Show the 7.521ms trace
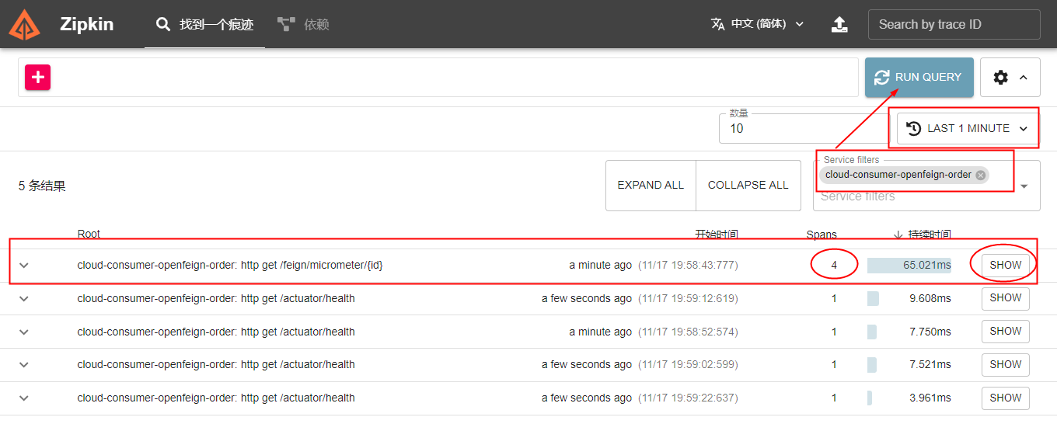1057x431 pixels. click(1006, 364)
